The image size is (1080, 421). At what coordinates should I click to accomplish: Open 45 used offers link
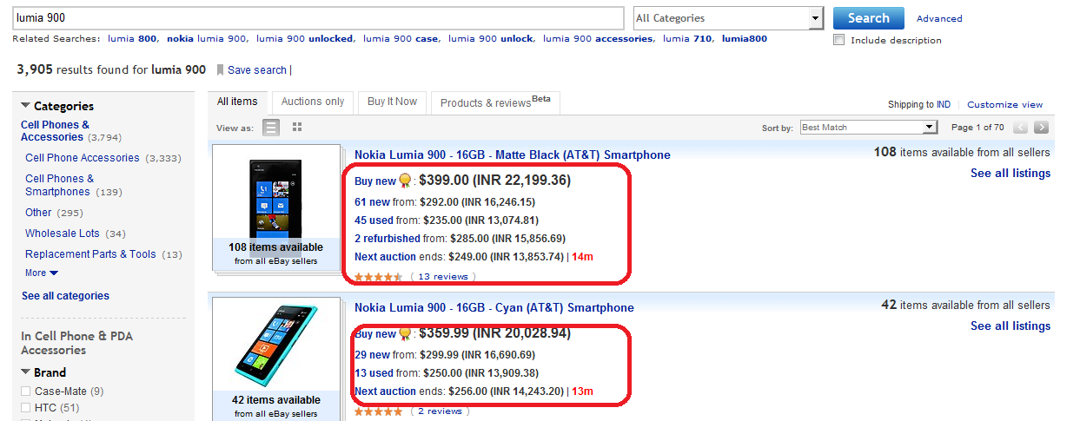(x=374, y=220)
